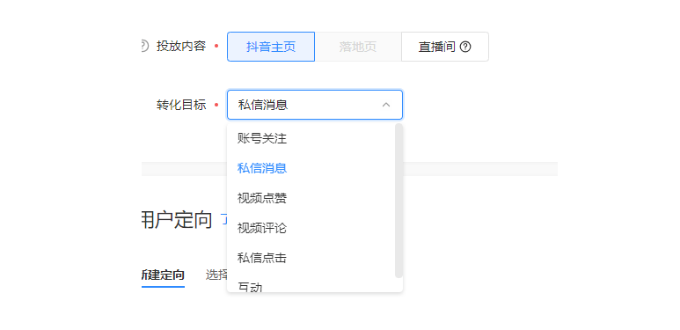Select 视频点赞 in the dropdown list
The height and width of the screenshot is (330, 680).
[x=311, y=198]
